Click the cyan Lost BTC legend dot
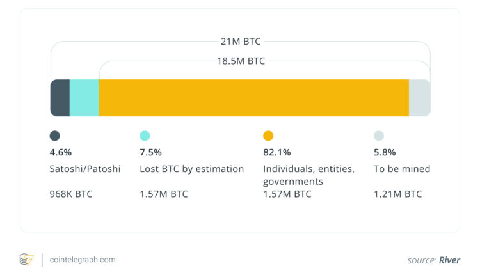The height and width of the screenshot is (275, 480). click(x=145, y=136)
